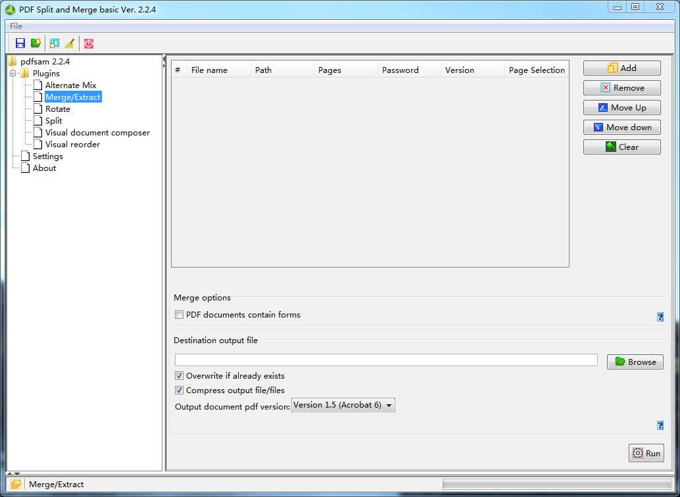Click the green folder Load environment icon
Viewport: 680px width, 497px height.
coord(36,43)
